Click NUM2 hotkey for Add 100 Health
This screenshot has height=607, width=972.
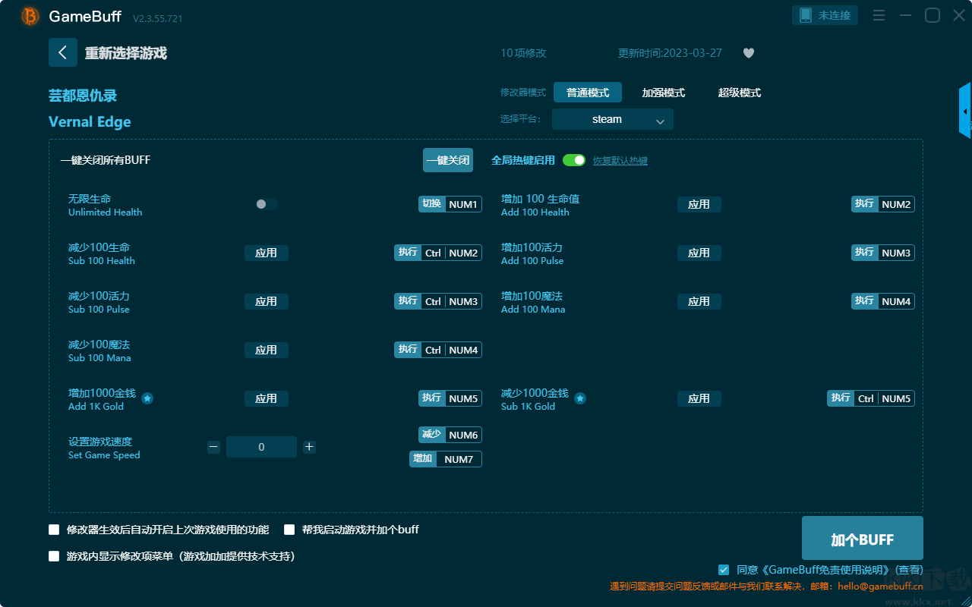883,204
